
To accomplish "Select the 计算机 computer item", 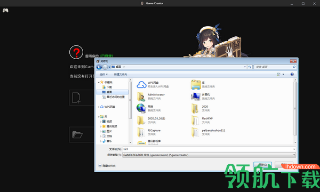I will point(203,97).
